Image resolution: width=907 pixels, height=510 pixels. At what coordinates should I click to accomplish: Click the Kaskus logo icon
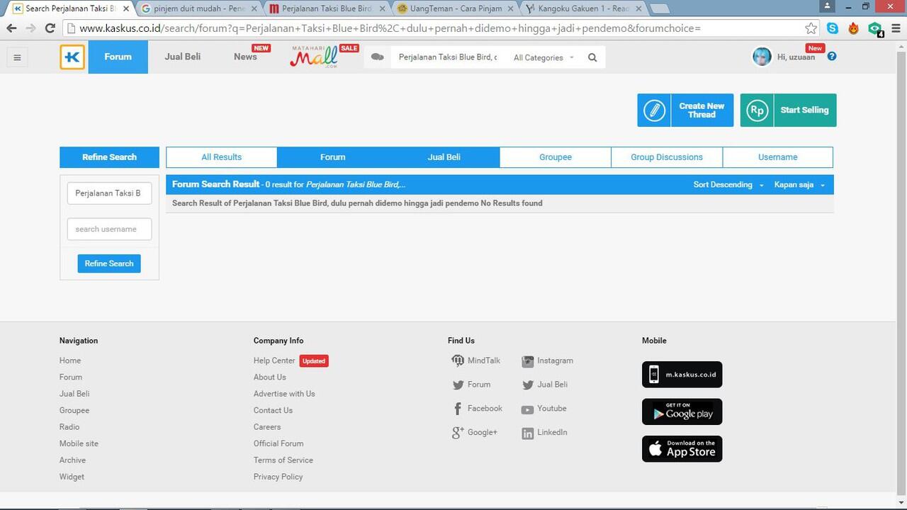[72, 57]
